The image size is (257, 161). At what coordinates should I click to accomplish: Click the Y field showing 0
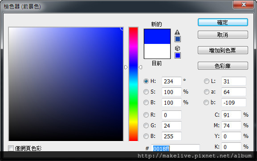coord(231,136)
